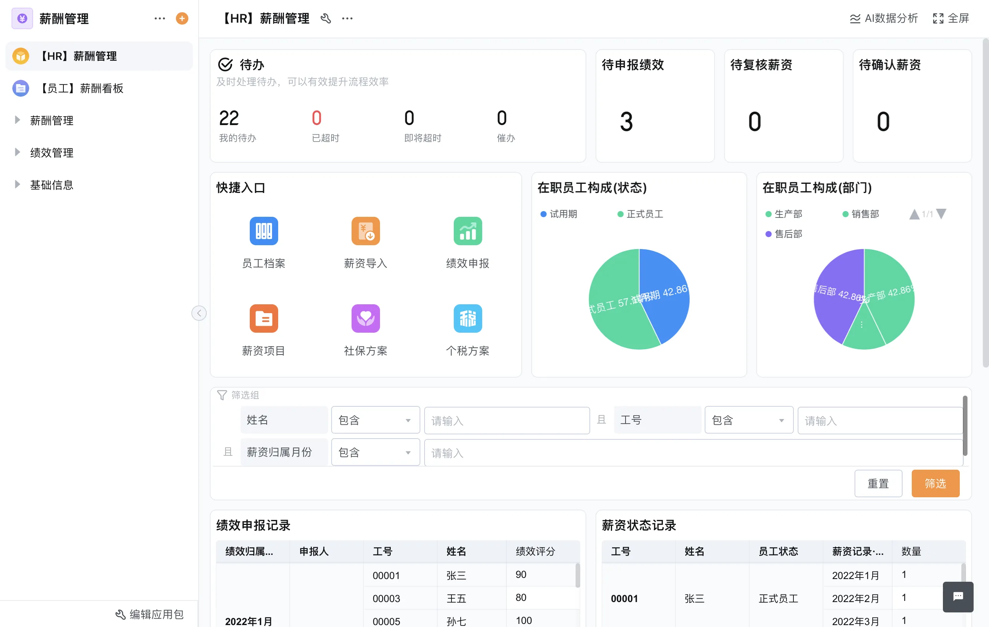Click the 薪资项目 icon
The image size is (989, 627).
263,318
